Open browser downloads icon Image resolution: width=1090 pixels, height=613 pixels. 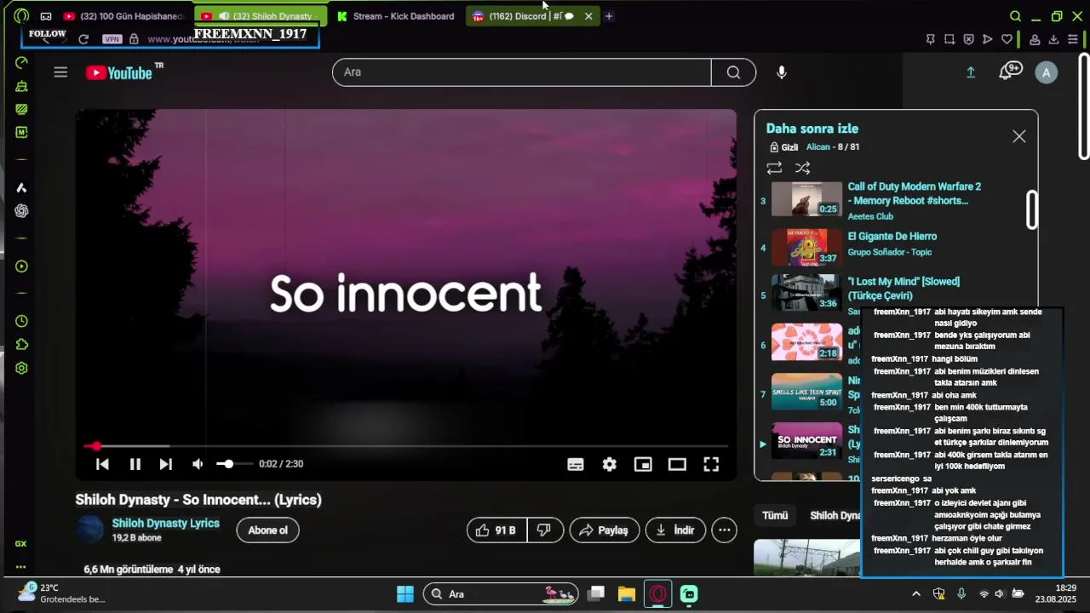point(1053,39)
